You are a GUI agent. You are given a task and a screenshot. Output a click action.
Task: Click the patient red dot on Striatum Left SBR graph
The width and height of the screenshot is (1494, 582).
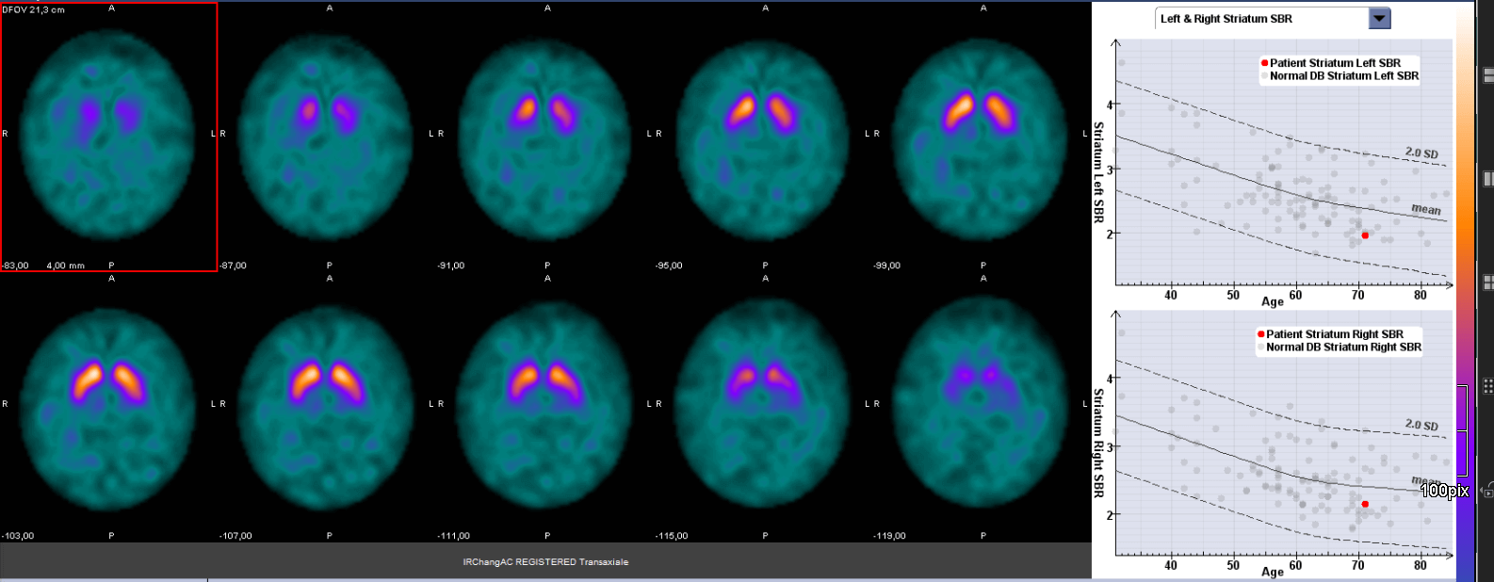tap(1364, 235)
